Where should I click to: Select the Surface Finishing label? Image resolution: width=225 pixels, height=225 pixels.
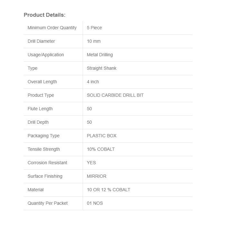[x=45, y=176]
